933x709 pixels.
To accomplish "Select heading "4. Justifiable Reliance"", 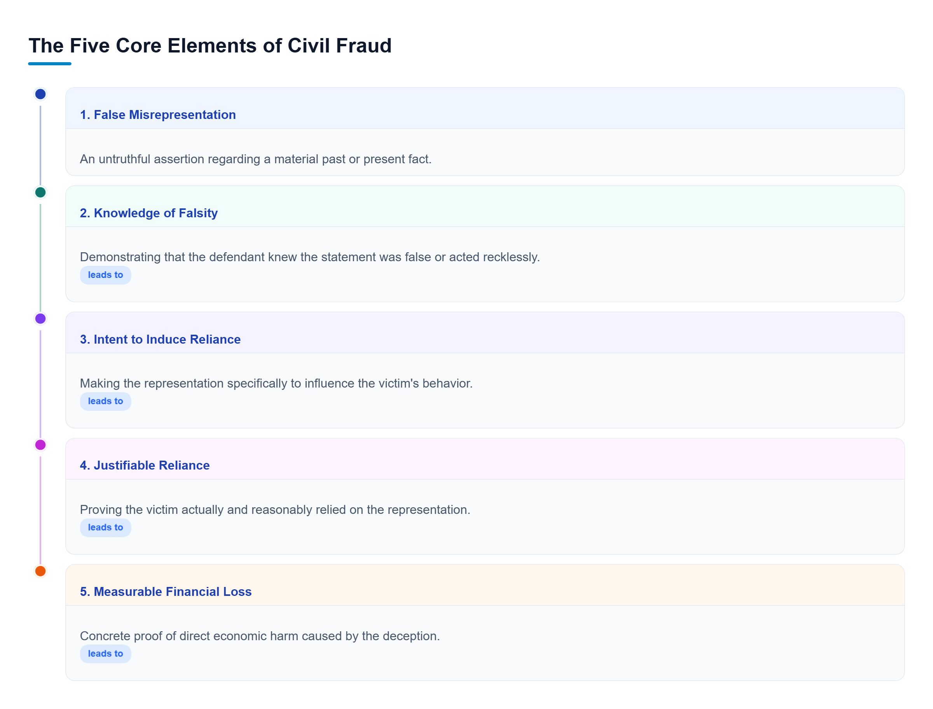I will click(145, 465).
